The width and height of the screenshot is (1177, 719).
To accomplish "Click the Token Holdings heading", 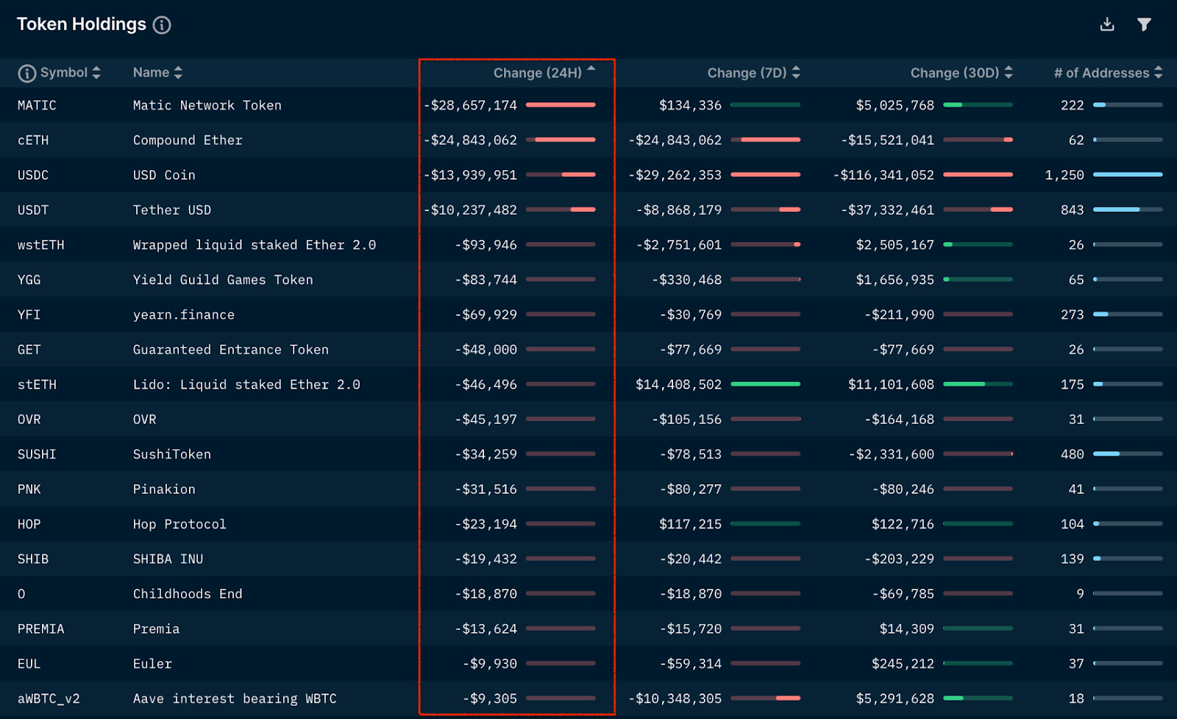I will click(82, 24).
